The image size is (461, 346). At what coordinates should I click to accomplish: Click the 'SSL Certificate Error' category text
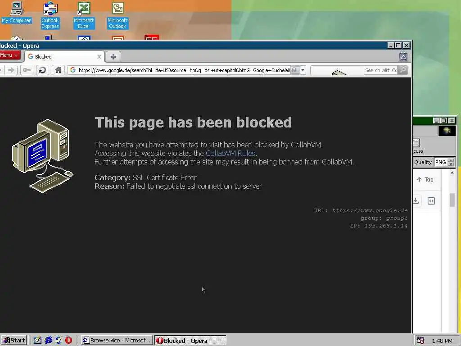pyautogui.click(x=165, y=178)
